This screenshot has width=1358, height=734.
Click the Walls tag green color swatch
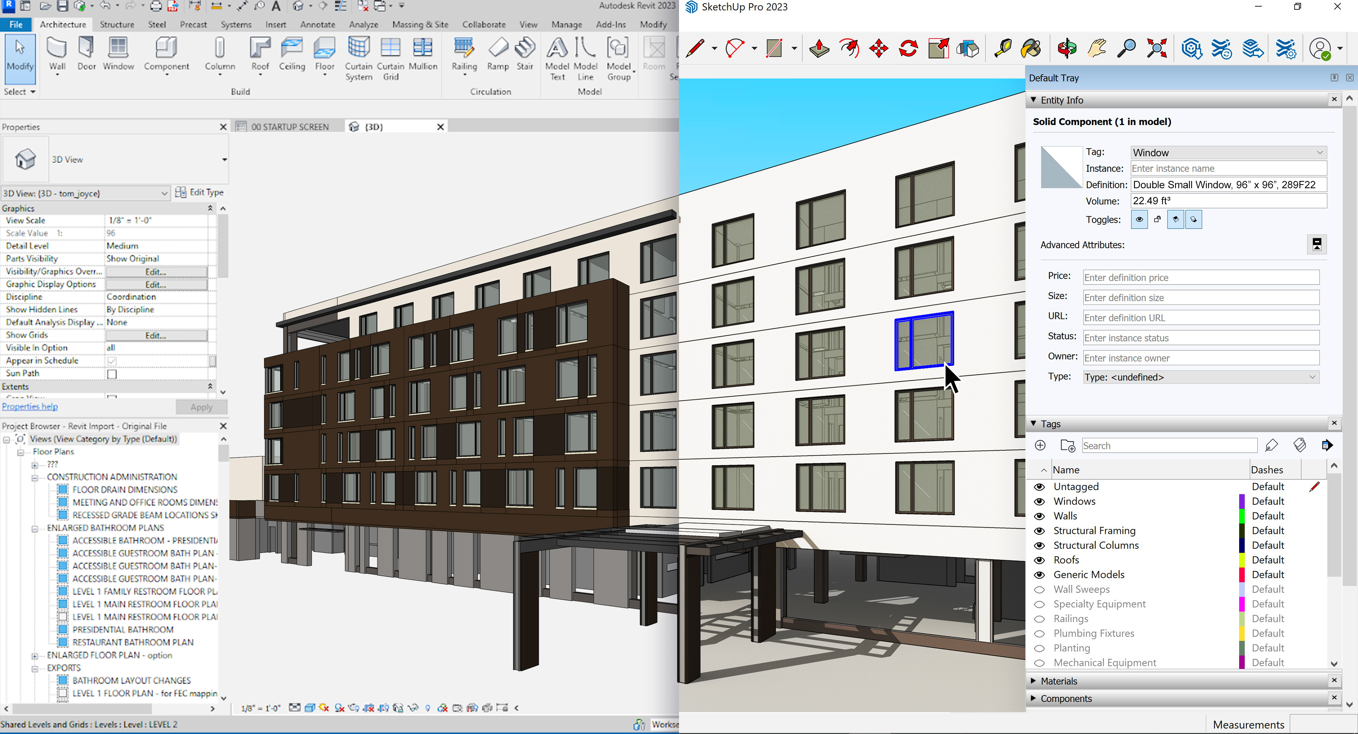[x=1241, y=516]
